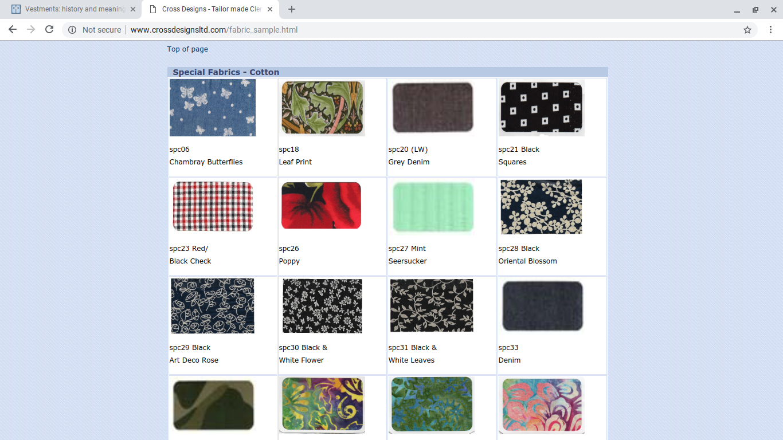
Task: Open the pink and teal batik swatch
Action: pyautogui.click(x=542, y=405)
